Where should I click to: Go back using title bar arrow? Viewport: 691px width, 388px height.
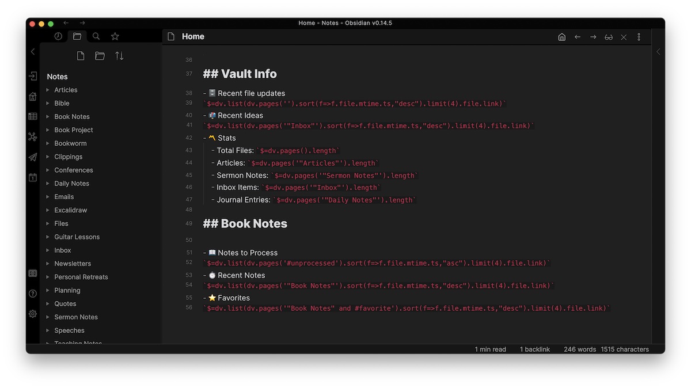(66, 23)
